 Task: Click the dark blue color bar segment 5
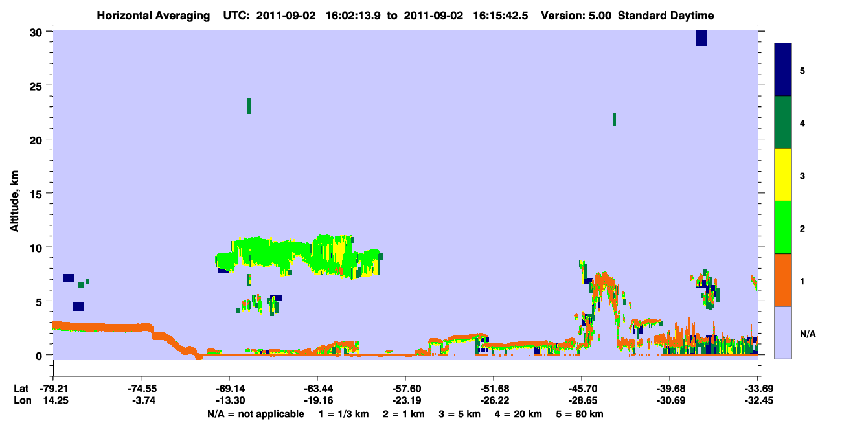[x=783, y=70]
